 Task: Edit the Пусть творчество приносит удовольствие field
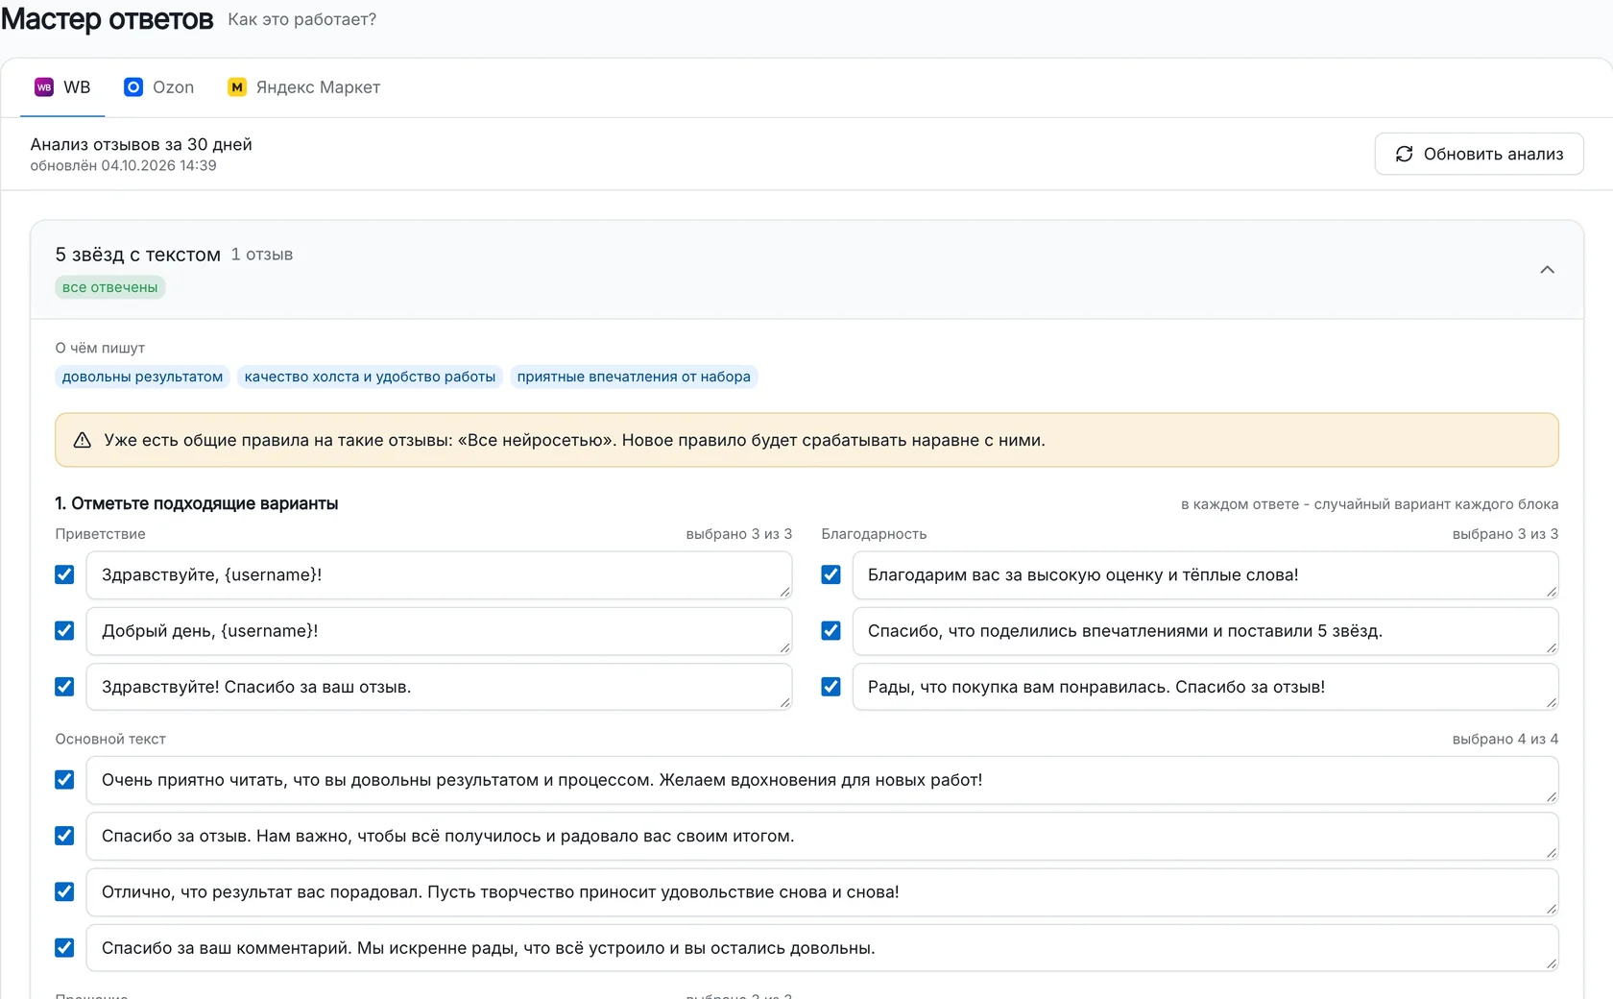(822, 892)
